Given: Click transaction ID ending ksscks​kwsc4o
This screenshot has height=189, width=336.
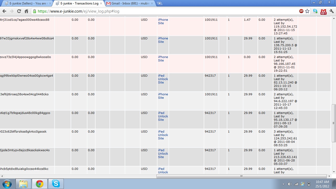Looking at the screenshot, I should [25, 150].
